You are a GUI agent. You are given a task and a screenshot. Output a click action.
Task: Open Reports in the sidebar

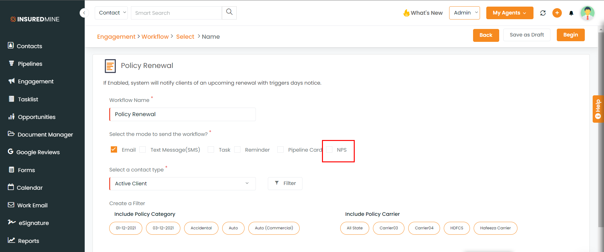coord(29,241)
